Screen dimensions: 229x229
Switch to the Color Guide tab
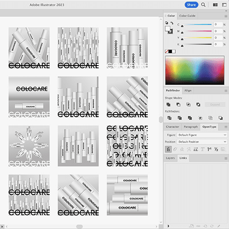click(187, 16)
